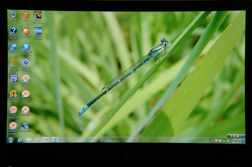
Task: Open the network signal tray icon
Action: (224, 141)
